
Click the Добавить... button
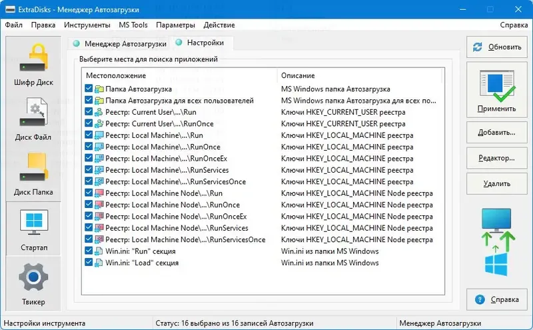point(496,132)
